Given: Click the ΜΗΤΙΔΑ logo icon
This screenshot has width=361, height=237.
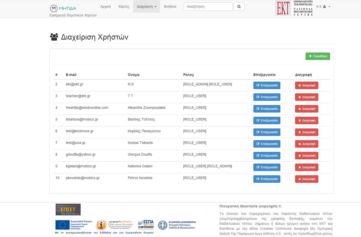Looking at the screenshot, I should tap(54, 8).
